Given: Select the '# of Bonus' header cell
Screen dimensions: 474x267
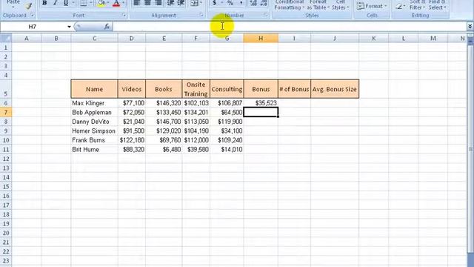Looking at the screenshot, I should tap(294, 89).
